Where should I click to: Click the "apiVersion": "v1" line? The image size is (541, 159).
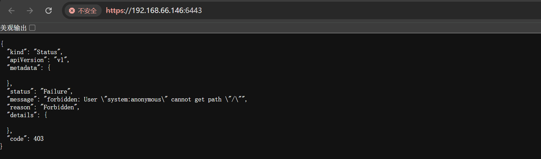[x=38, y=60]
